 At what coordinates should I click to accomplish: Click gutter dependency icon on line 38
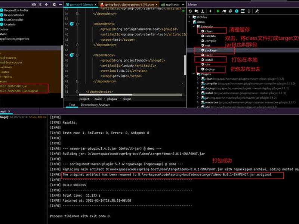point(72,24)
